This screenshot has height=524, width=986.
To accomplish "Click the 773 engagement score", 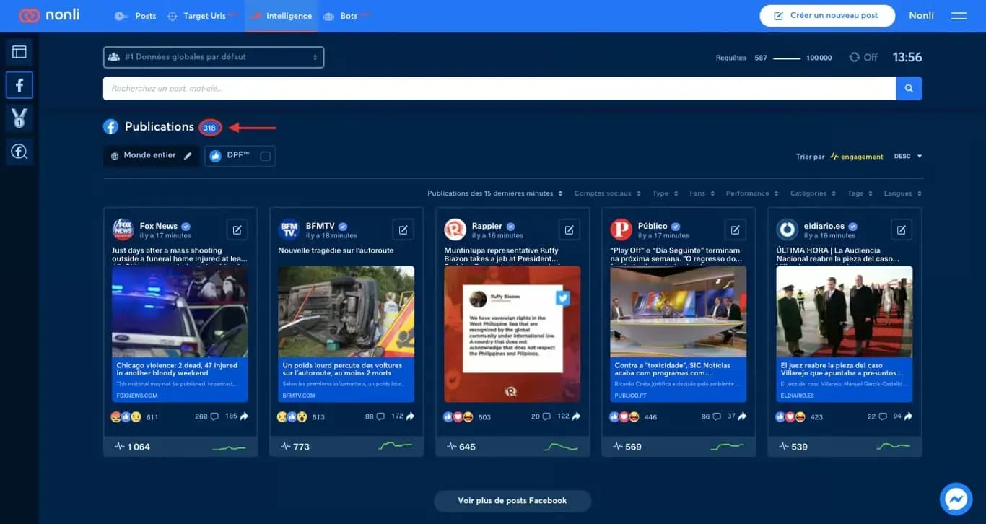I will click(x=295, y=447).
